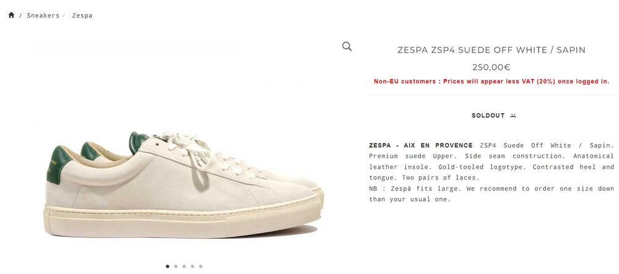This screenshot has height=274, width=619.
Task: Click the 250,00€ price
Action: [491, 67]
